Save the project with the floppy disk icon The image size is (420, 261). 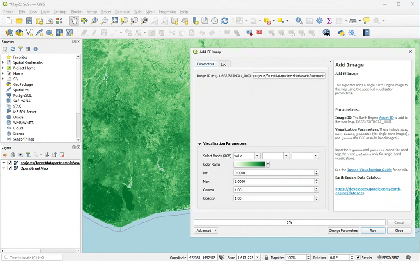(x=29, y=20)
